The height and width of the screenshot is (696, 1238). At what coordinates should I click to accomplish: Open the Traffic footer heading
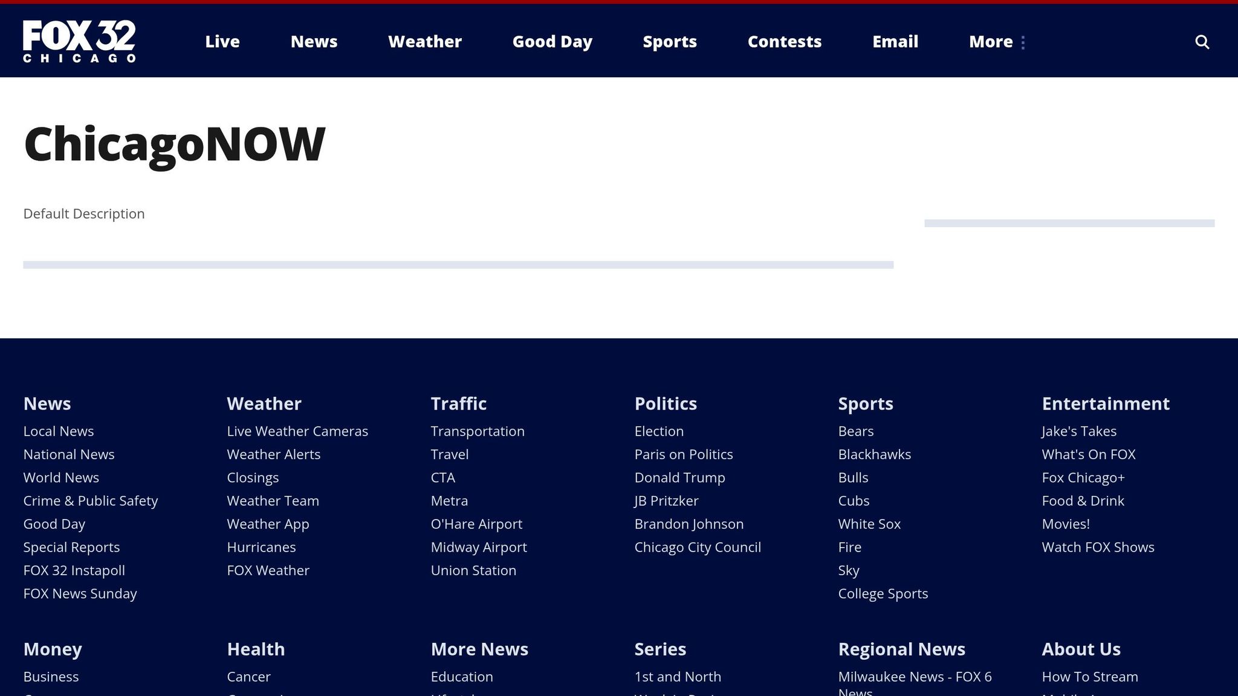tap(458, 404)
